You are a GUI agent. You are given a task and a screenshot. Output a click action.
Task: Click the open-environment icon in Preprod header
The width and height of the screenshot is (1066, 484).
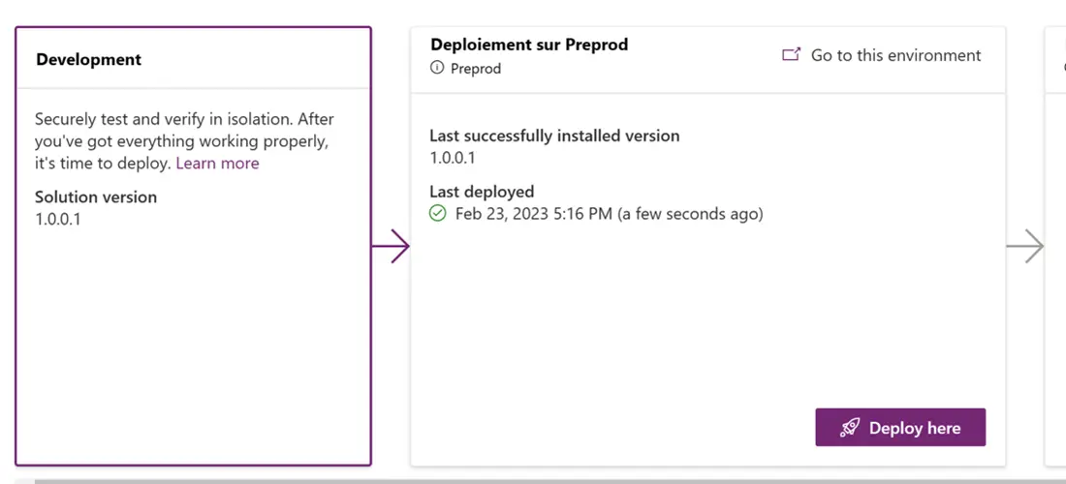pyautogui.click(x=791, y=55)
